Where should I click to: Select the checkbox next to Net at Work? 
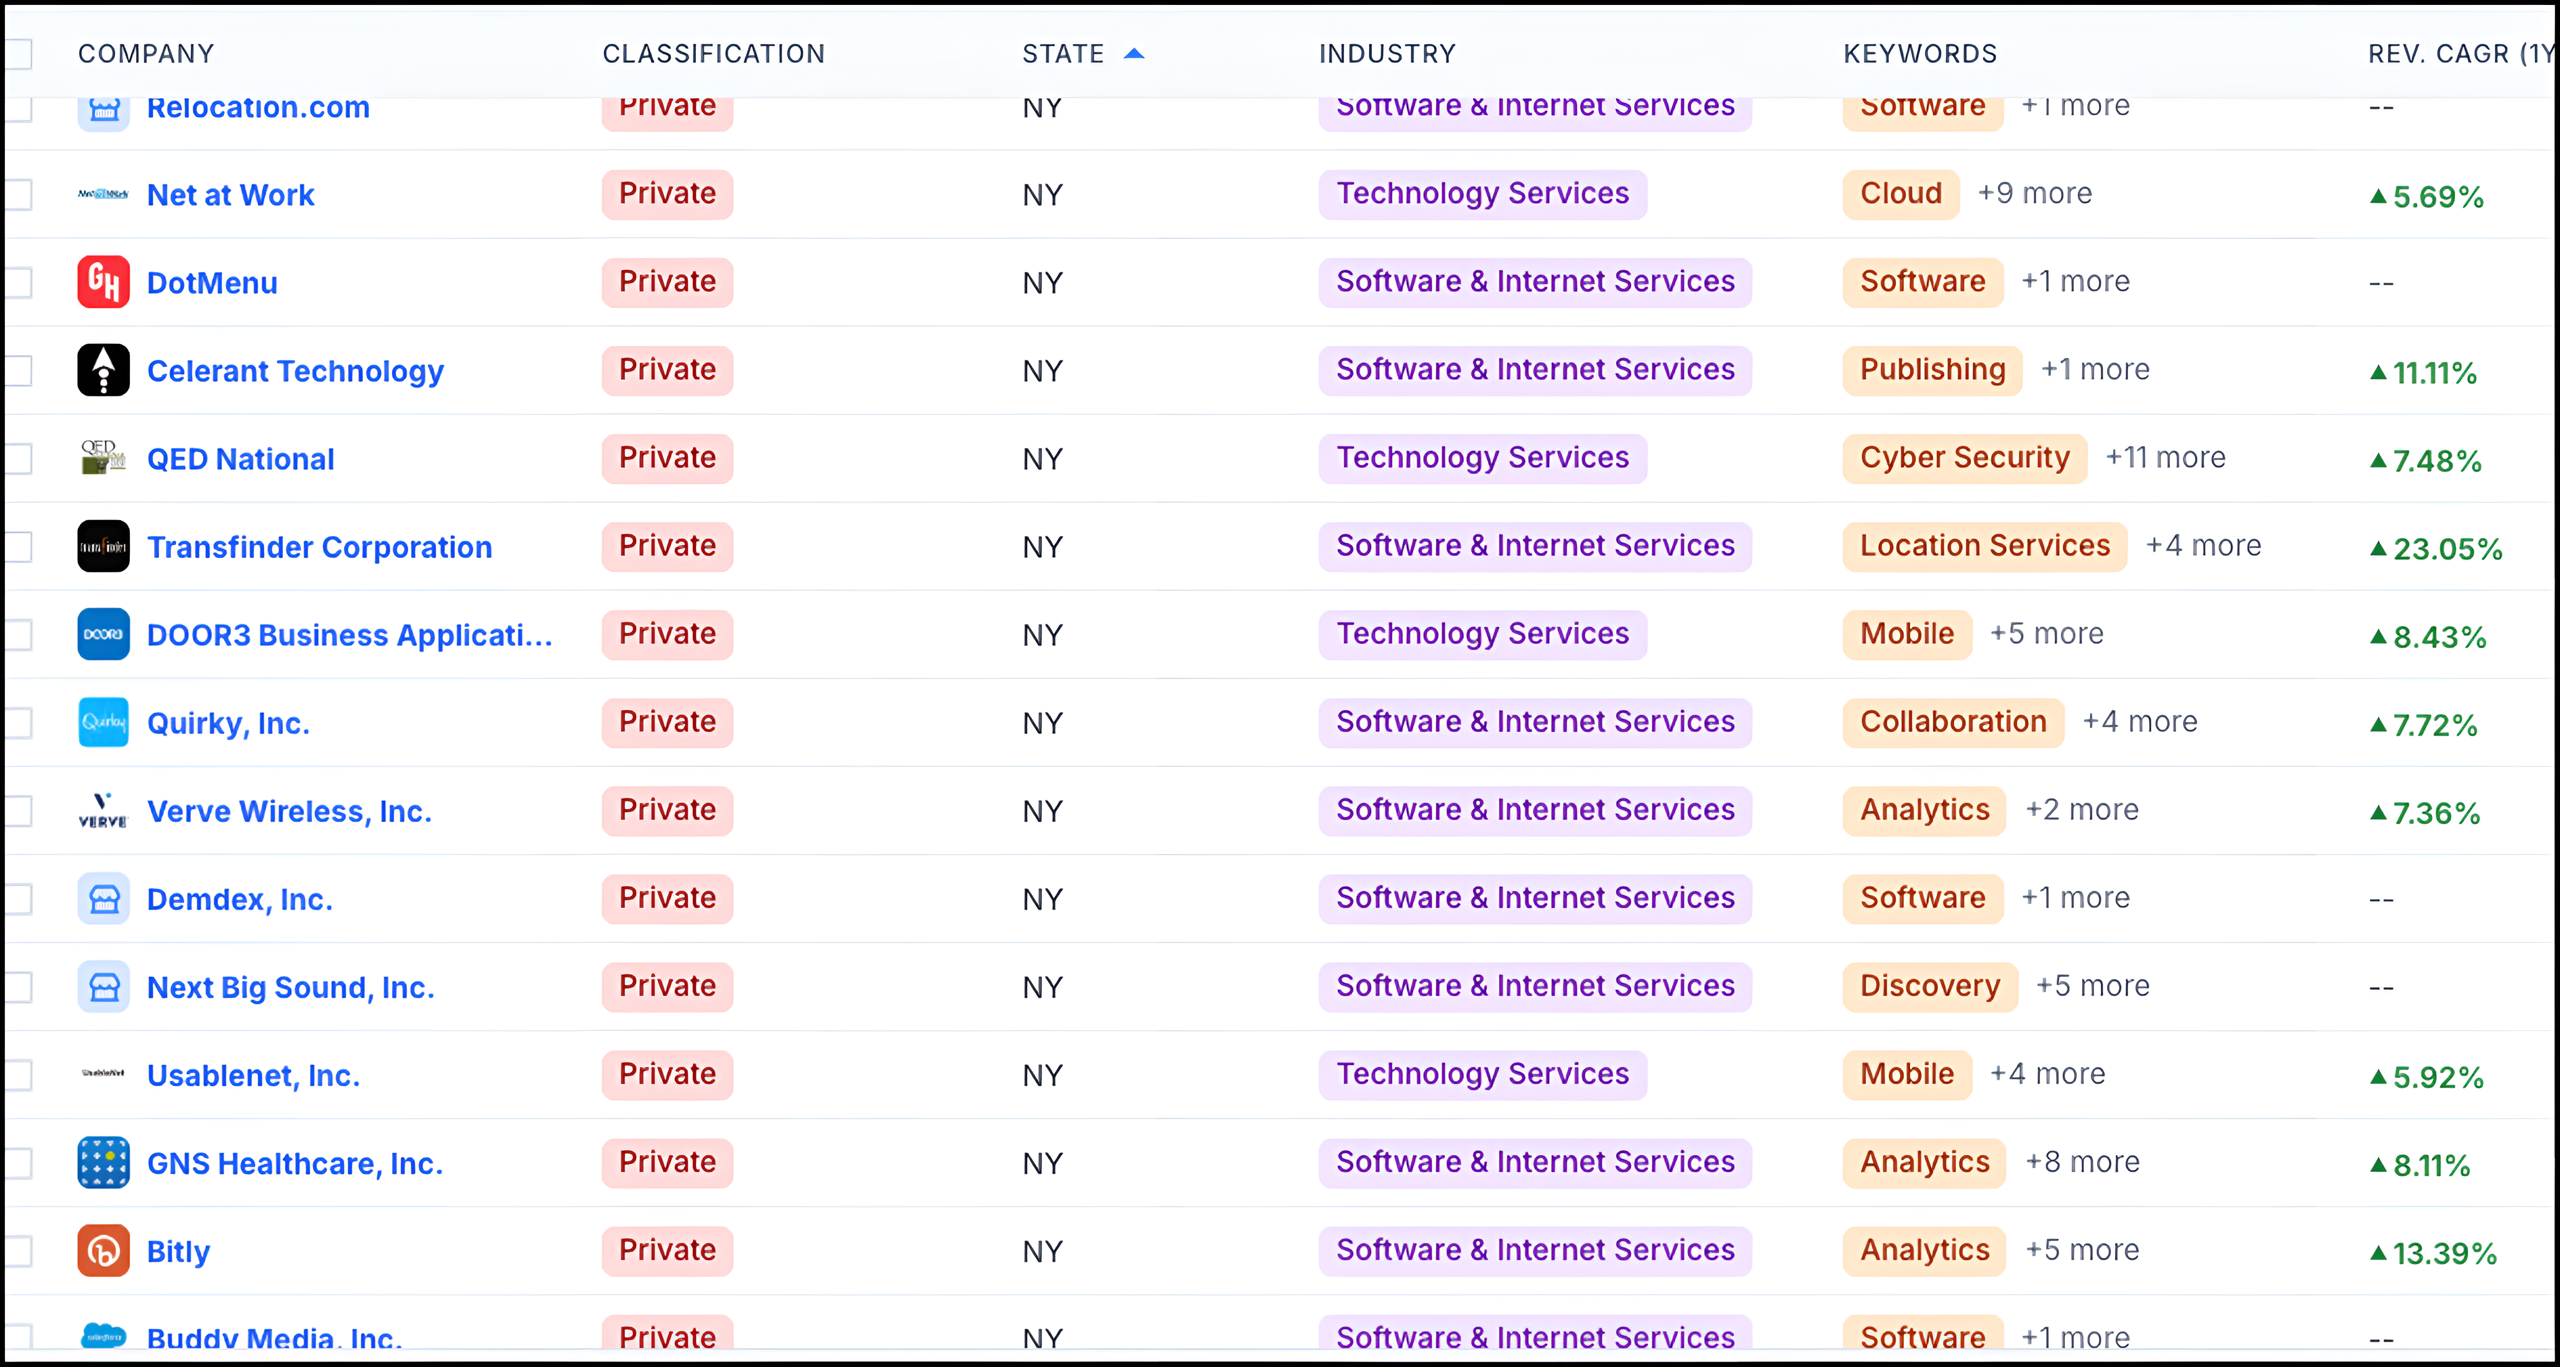tap(22, 194)
